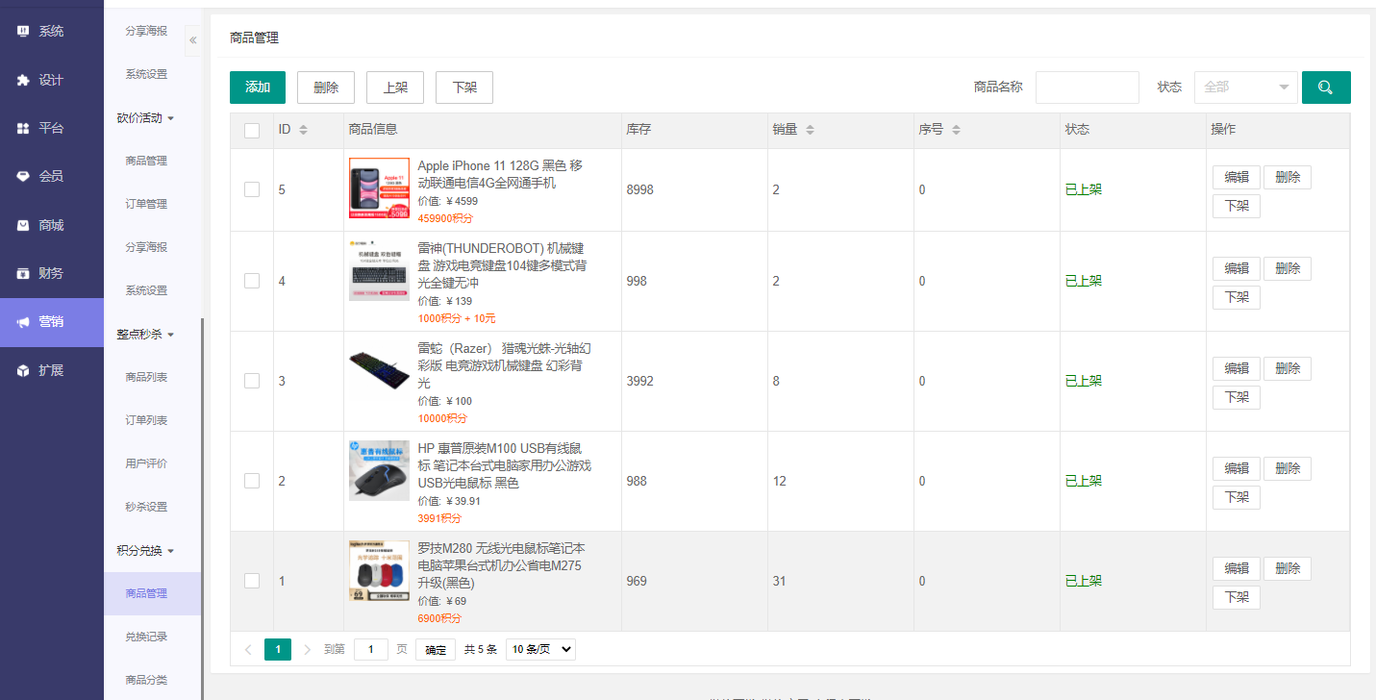Click the 459900积分 price text
The width and height of the screenshot is (1376, 700).
445,218
